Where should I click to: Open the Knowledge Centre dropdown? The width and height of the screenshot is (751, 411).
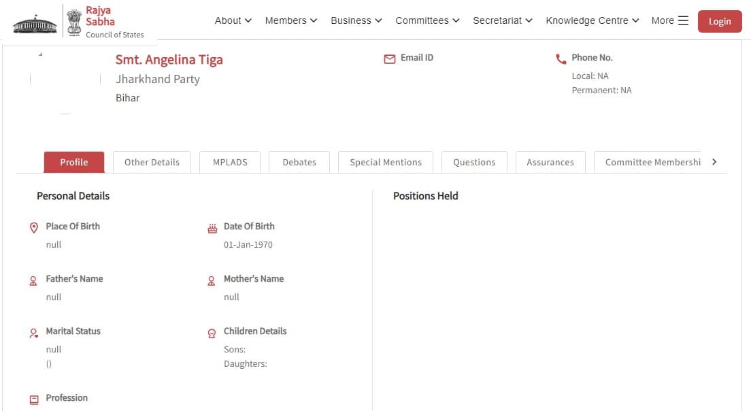point(593,20)
